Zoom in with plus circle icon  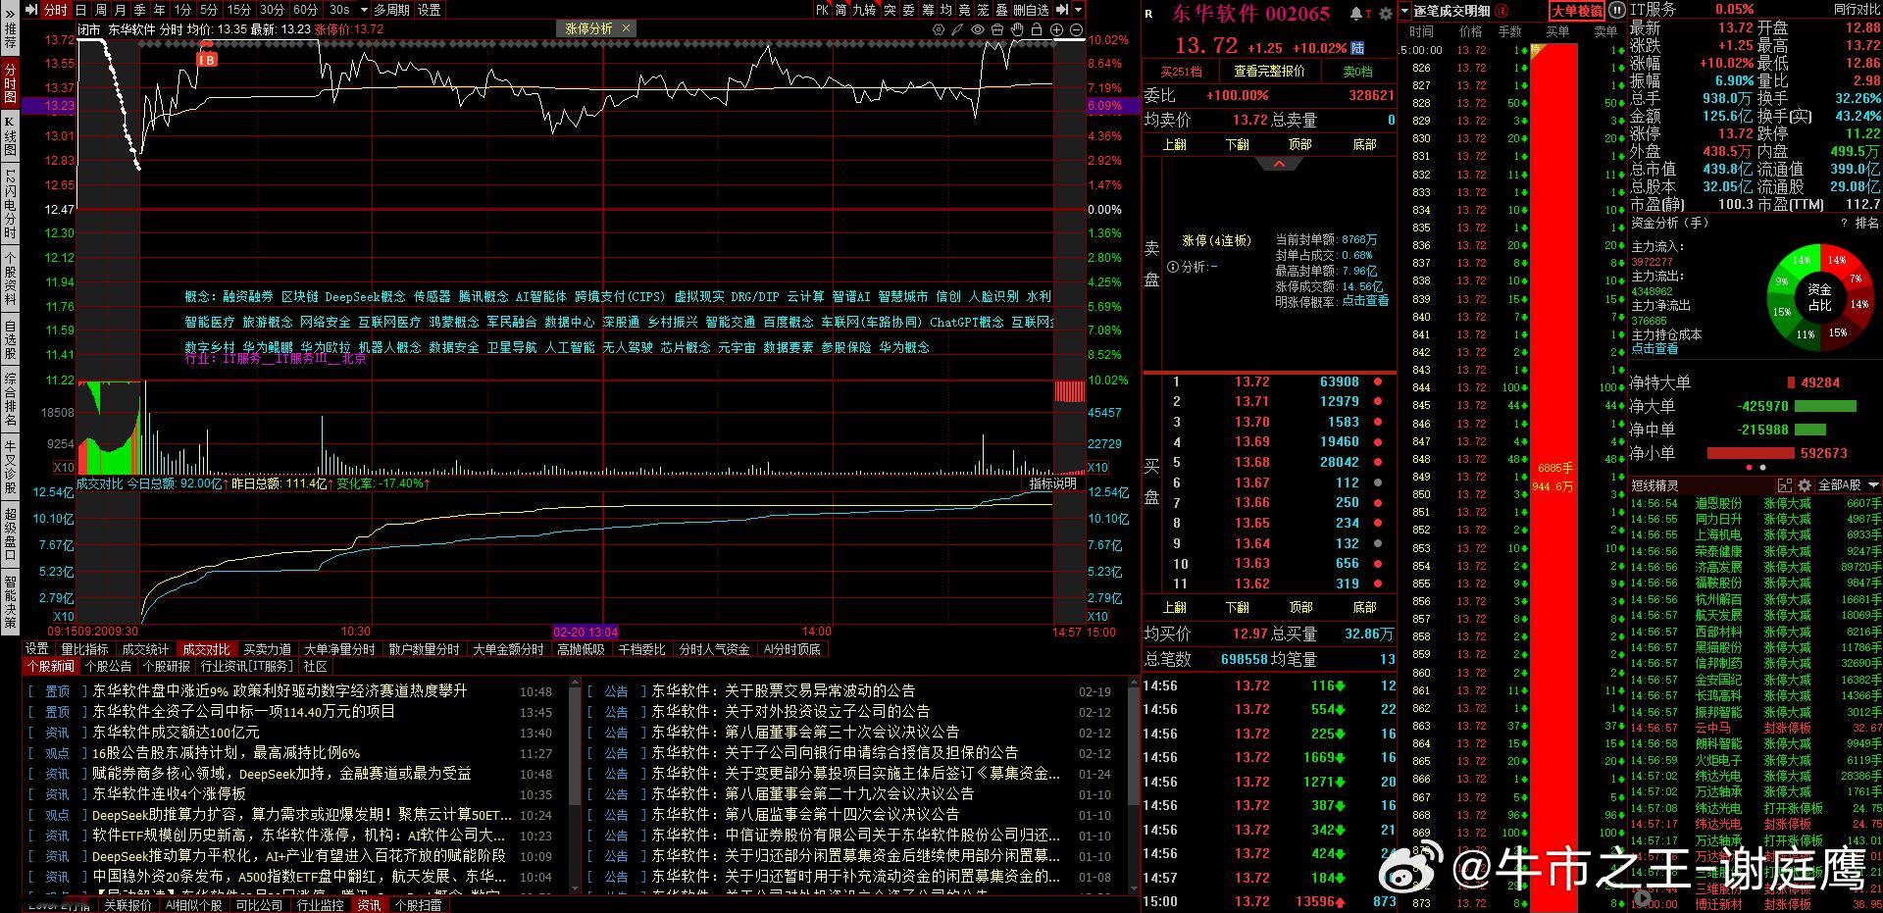tap(1057, 29)
